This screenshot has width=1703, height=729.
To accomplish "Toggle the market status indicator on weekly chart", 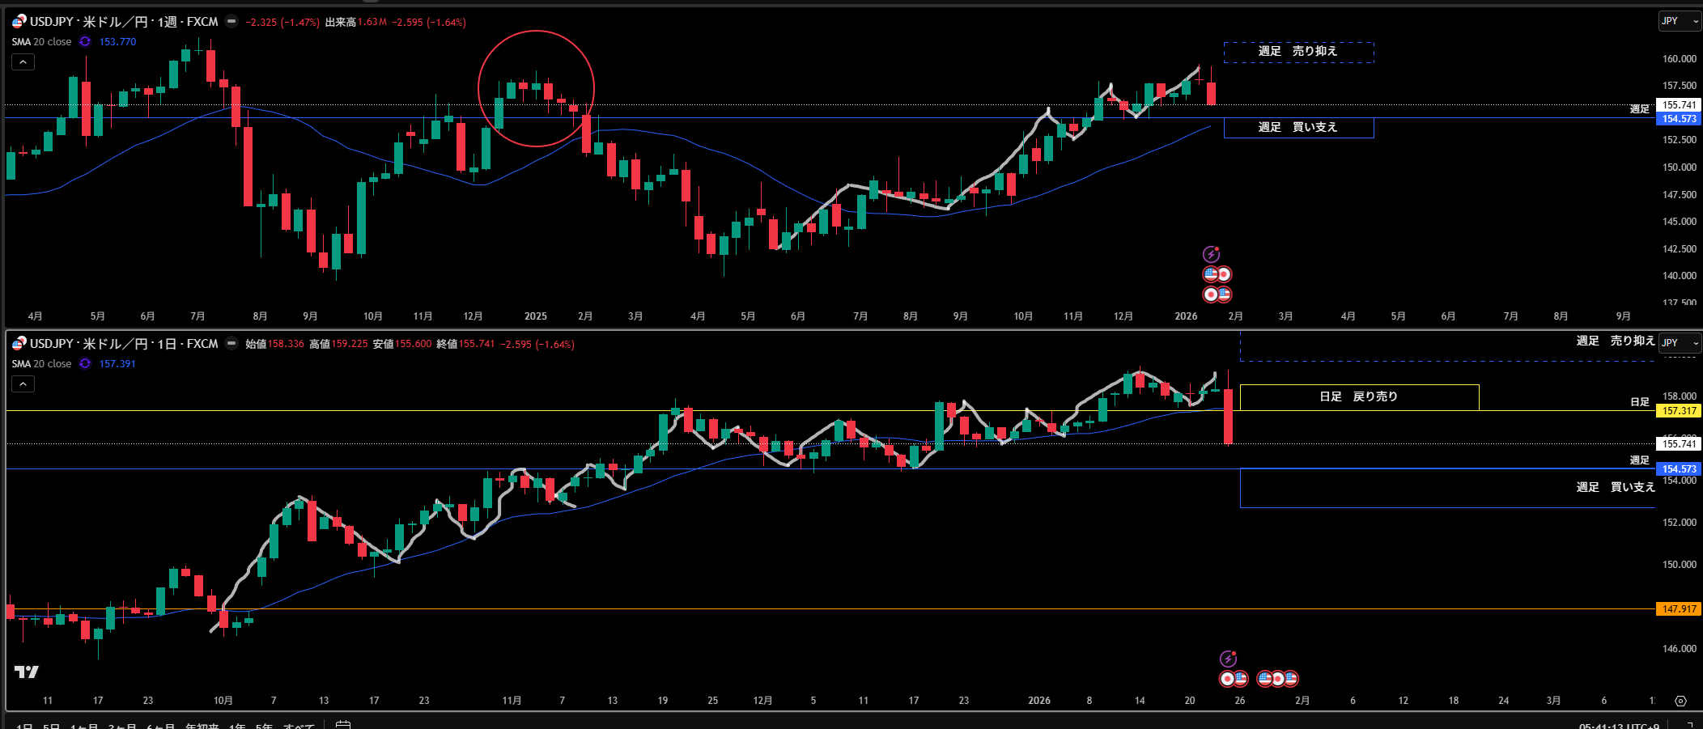I will (231, 22).
